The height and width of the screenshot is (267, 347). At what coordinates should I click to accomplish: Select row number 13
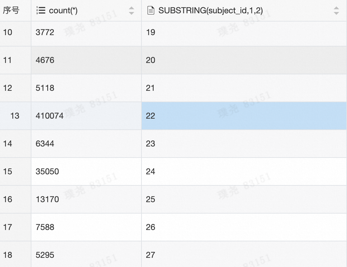pyautogui.click(x=15, y=116)
